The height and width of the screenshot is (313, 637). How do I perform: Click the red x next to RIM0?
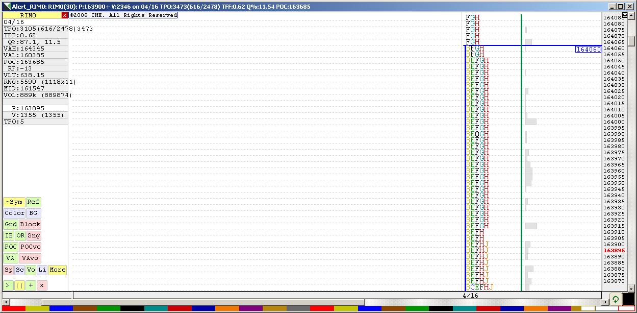[64, 15]
